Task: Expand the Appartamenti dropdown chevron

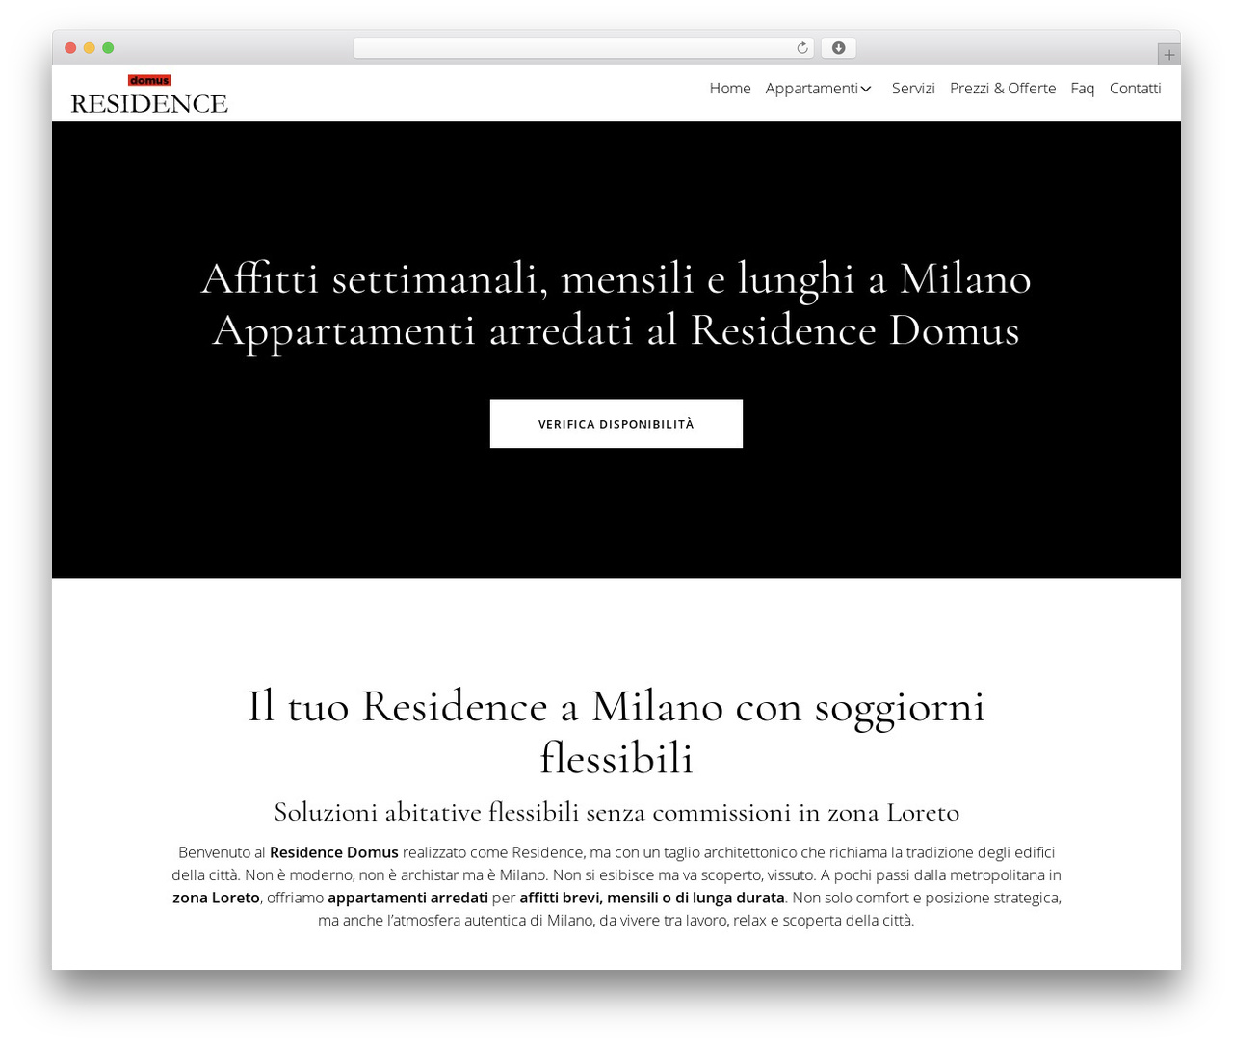Action: pyautogui.click(x=866, y=89)
